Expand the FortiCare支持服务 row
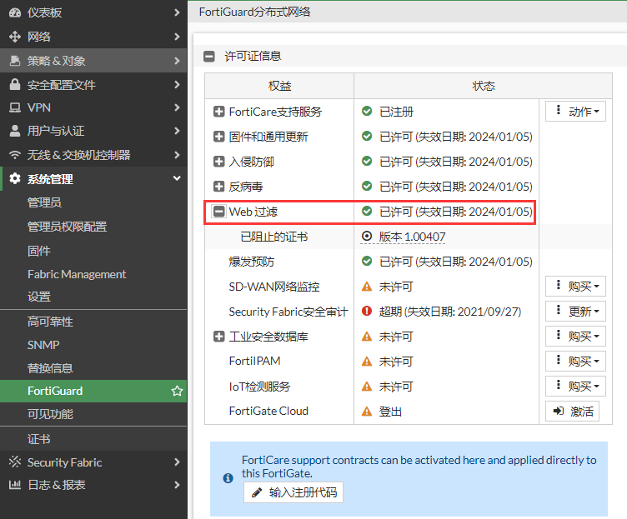This screenshot has width=627, height=519. pos(219,112)
